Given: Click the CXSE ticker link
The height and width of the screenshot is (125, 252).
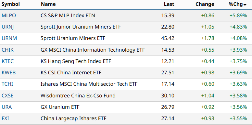Looking at the screenshot, I should [7, 96].
